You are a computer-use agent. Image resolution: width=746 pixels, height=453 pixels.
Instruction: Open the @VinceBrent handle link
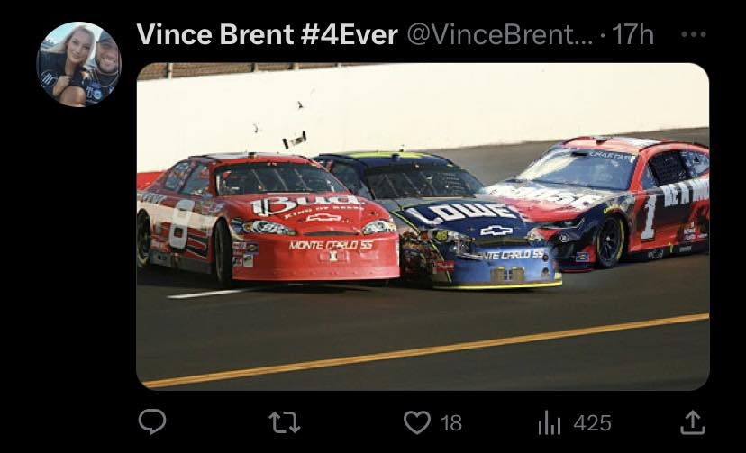point(500,34)
